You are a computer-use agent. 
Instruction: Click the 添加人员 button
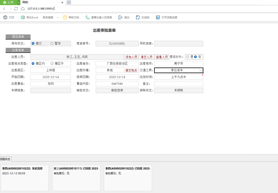coord(131,57)
